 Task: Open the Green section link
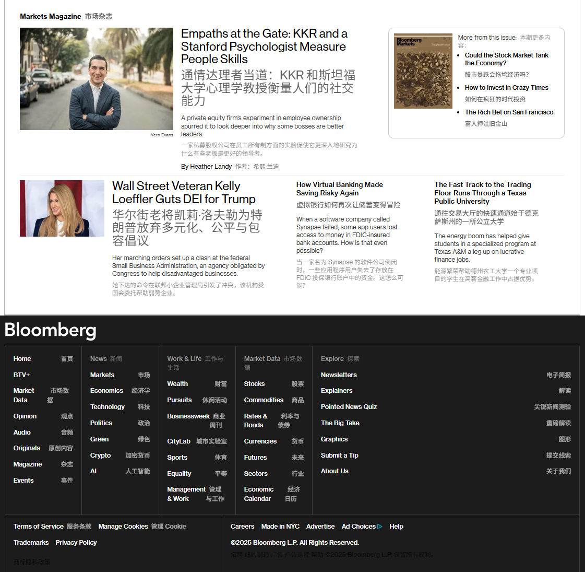tap(99, 439)
